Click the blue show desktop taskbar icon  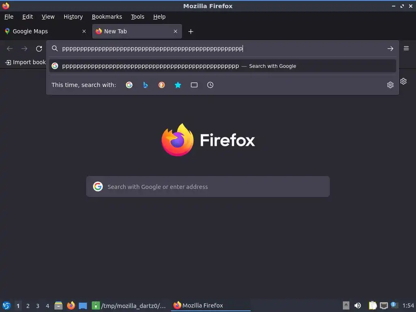pos(83,305)
